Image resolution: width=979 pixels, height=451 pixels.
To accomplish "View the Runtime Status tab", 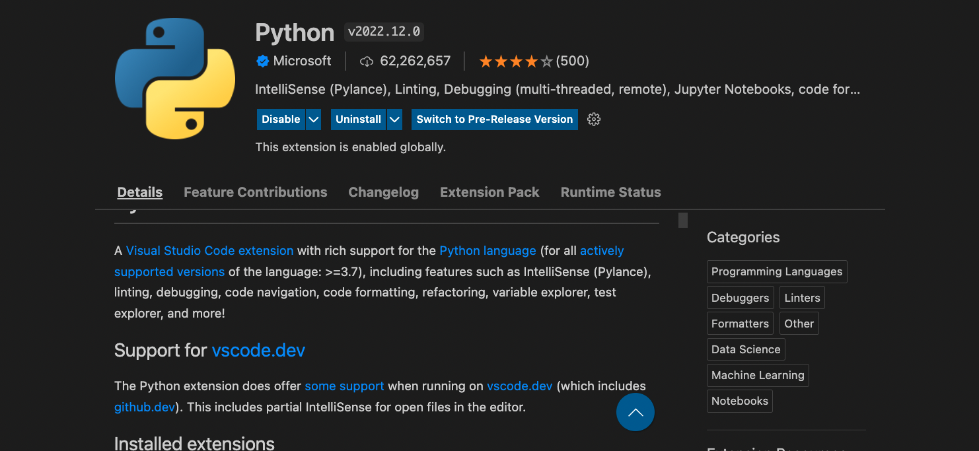I will [x=611, y=192].
